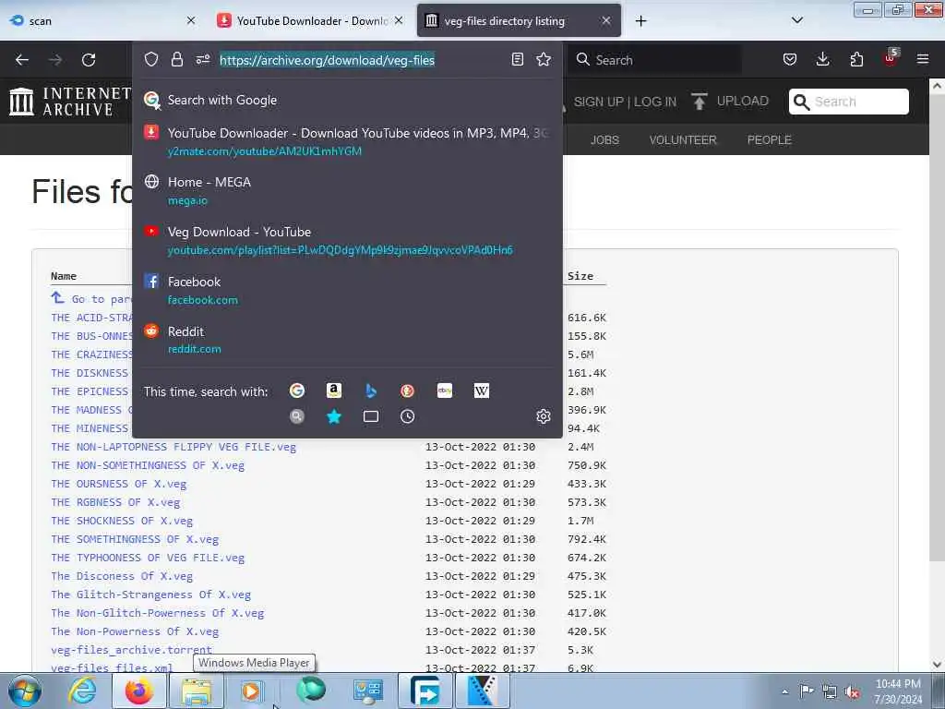Download THE OURSNESS OF X.veg
This screenshot has width=945, height=709.
click(119, 484)
